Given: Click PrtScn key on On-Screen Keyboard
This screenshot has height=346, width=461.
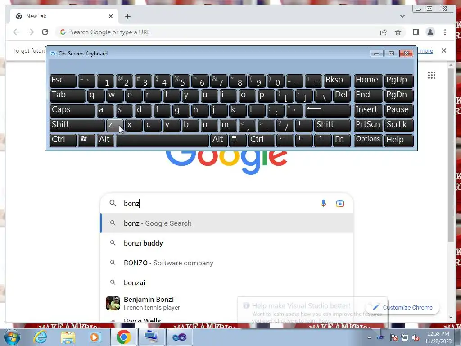Looking at the screenshot, I should point(368,125).
